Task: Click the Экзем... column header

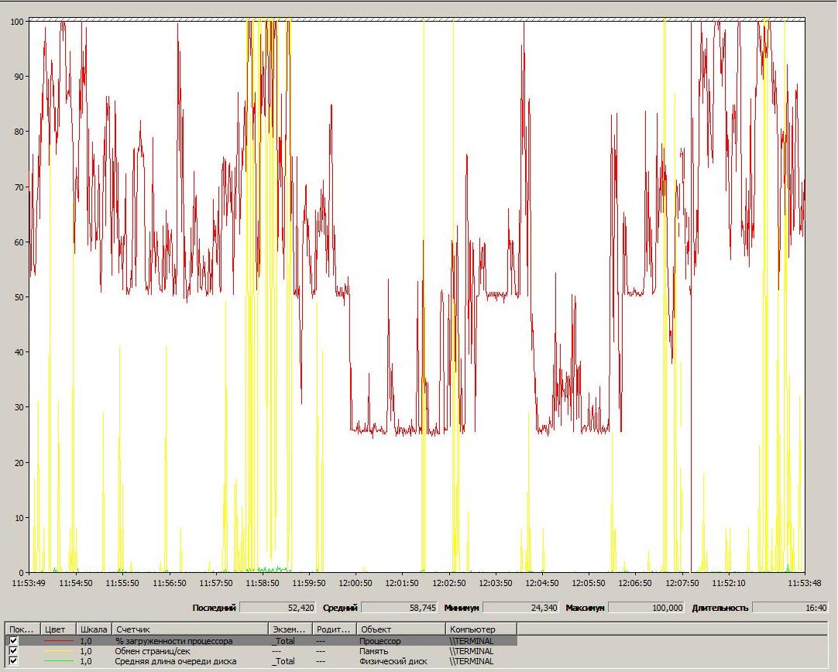Action: pos(290,629)
